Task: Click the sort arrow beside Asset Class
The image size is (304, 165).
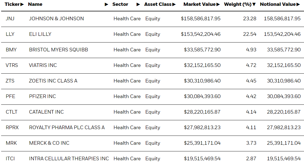Action: point(174,4)
